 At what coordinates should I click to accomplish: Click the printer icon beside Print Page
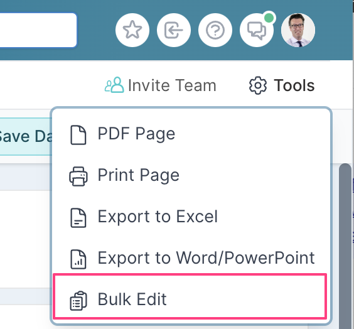point(78,176)
